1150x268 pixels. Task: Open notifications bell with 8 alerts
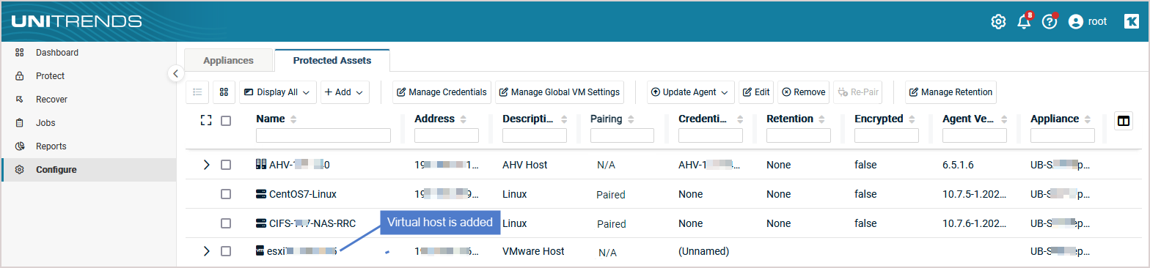point(1025,21)
